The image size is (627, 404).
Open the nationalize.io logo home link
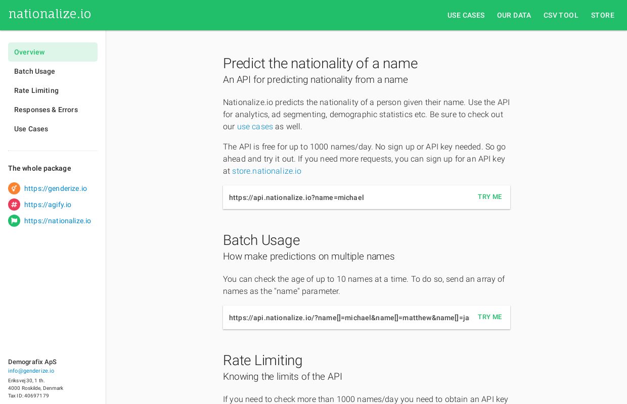tap(50, 14)
